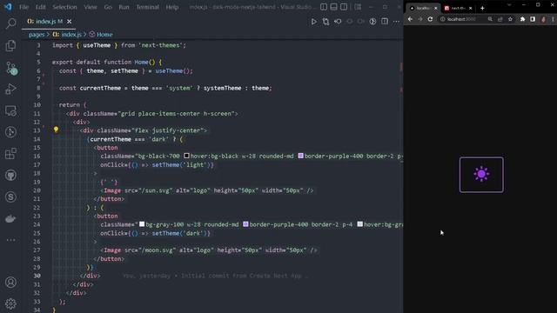557x313 pixels.
Task: Bookmark this page with star icon
Action: coord(510,19)
